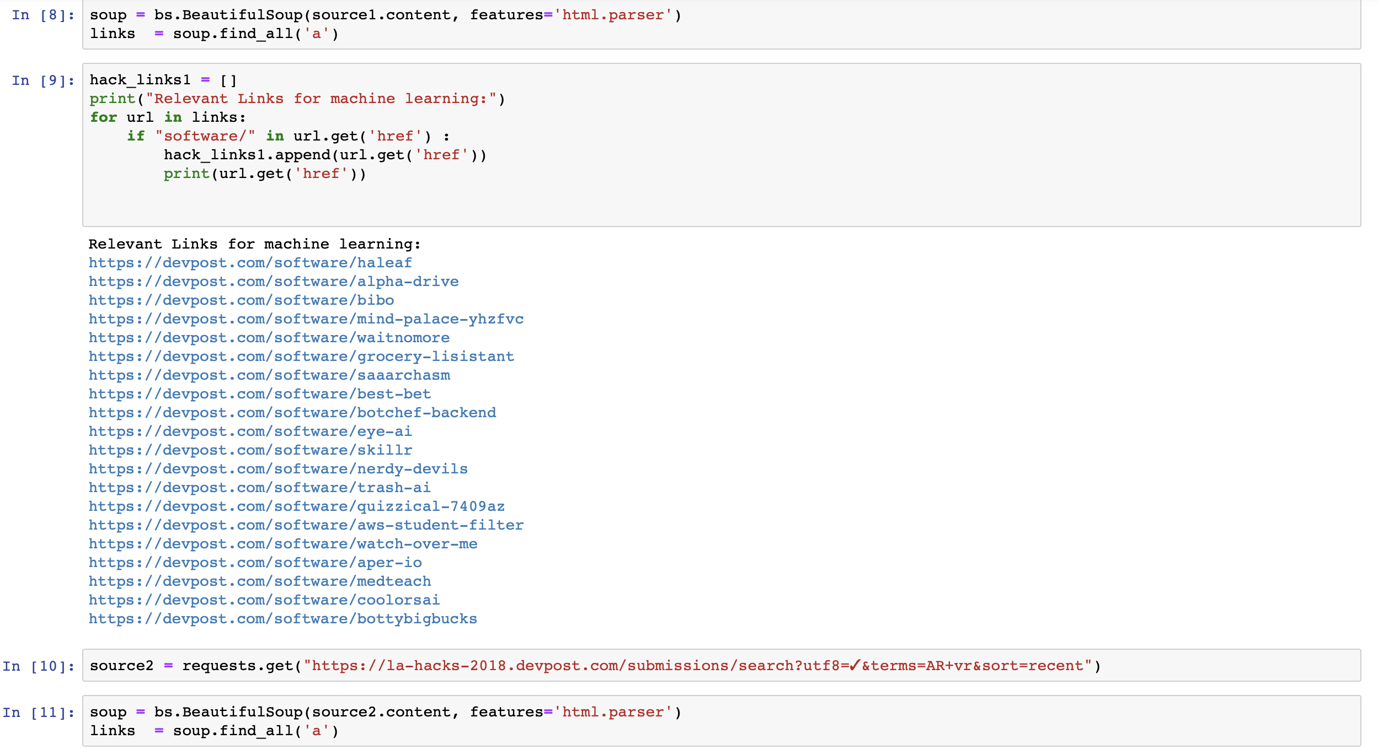This screenshot has width=1378, height=755.
Task: Open the trash-ai link
Action: 259,488
